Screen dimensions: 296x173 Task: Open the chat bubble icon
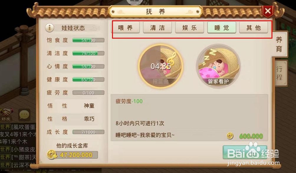(24, 114)
